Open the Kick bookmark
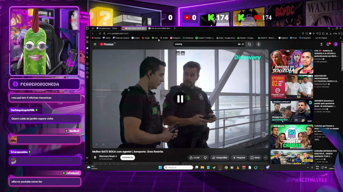The image size is (343, 192). click(x=155, y=38)
